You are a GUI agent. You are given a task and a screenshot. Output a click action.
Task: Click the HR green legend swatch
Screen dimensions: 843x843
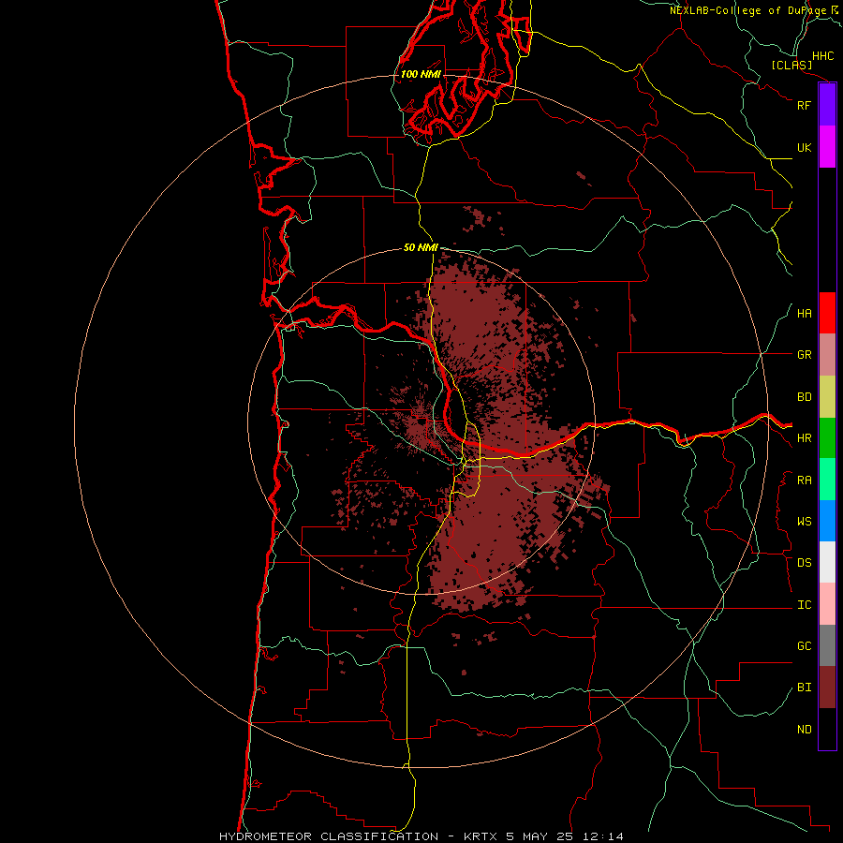point(827,438)
